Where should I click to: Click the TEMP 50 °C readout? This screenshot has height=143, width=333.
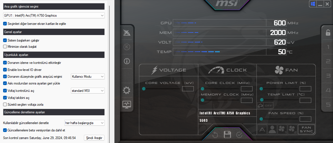pyautogui.click(x=282, y=52)
